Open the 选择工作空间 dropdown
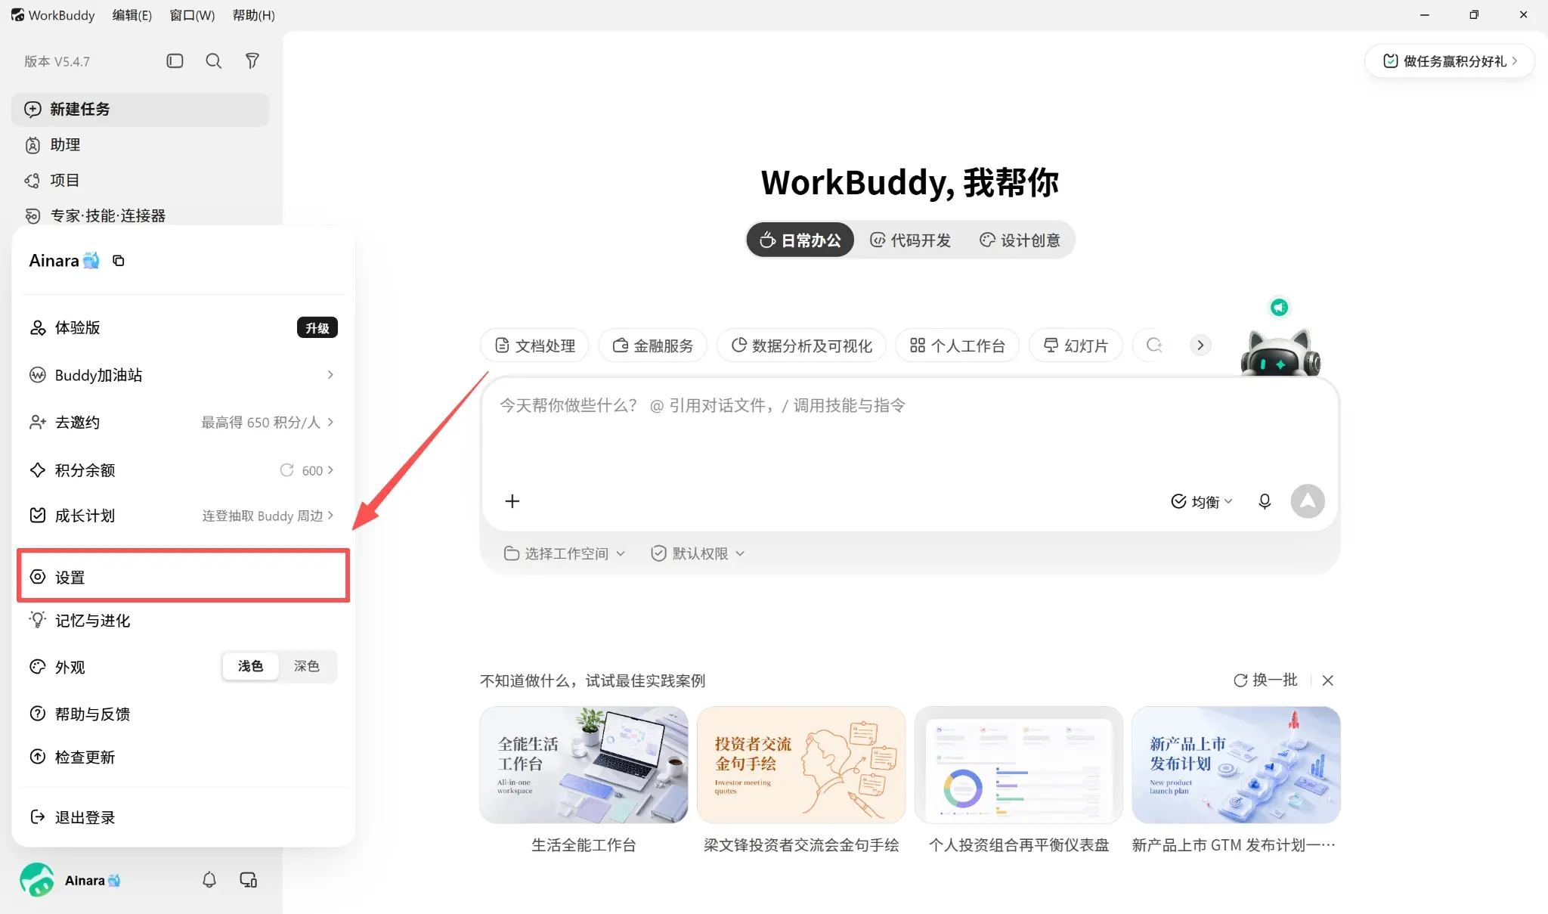Screen dimensions: 1548x914 565,553
